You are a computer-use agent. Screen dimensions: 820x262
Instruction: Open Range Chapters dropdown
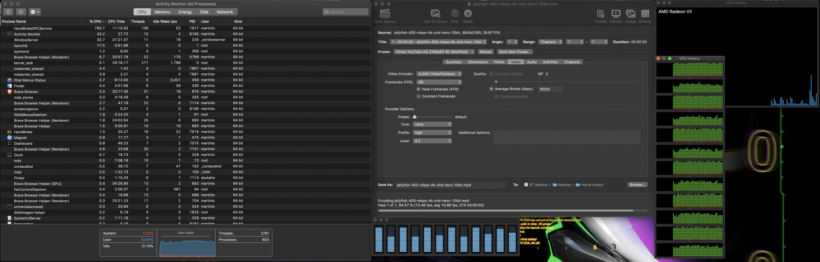pos(551,42)
